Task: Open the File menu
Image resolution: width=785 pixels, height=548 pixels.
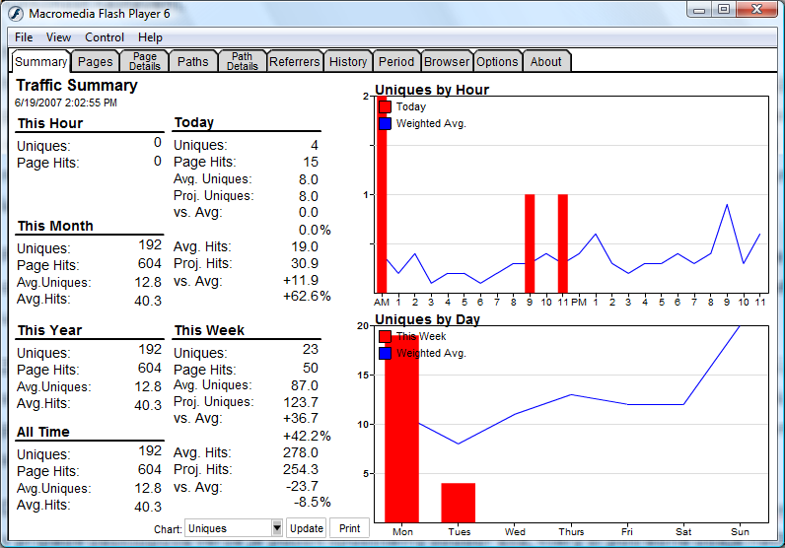Action: click(x=24, y=37)
